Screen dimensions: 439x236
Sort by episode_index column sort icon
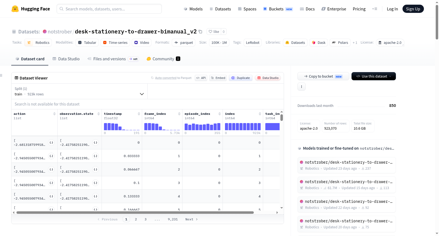(219, 114)
